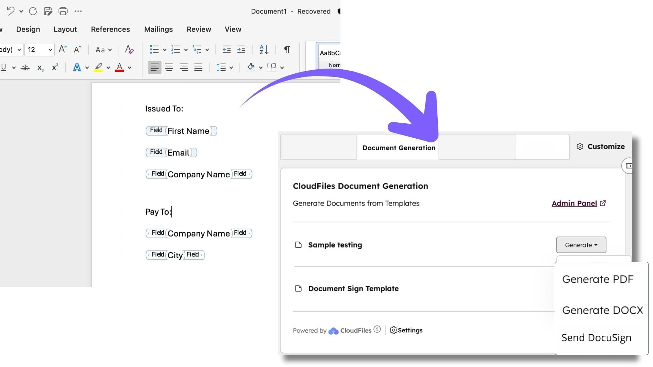Toggle strikethrough formatting
The height and width of the screenshot is (367, 653).
25,68
